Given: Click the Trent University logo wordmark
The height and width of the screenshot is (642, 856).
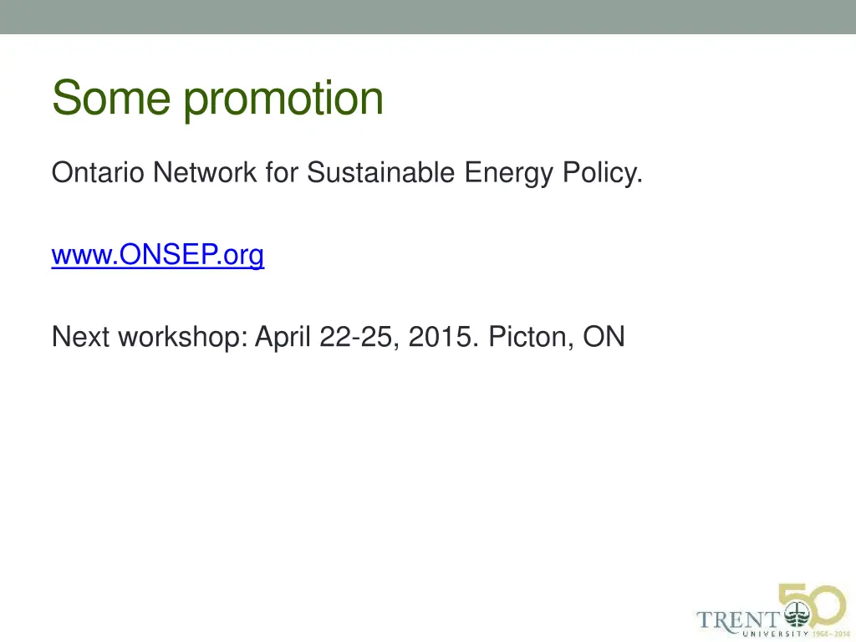Looking at the screenshot, I should [x=737, y=620].
